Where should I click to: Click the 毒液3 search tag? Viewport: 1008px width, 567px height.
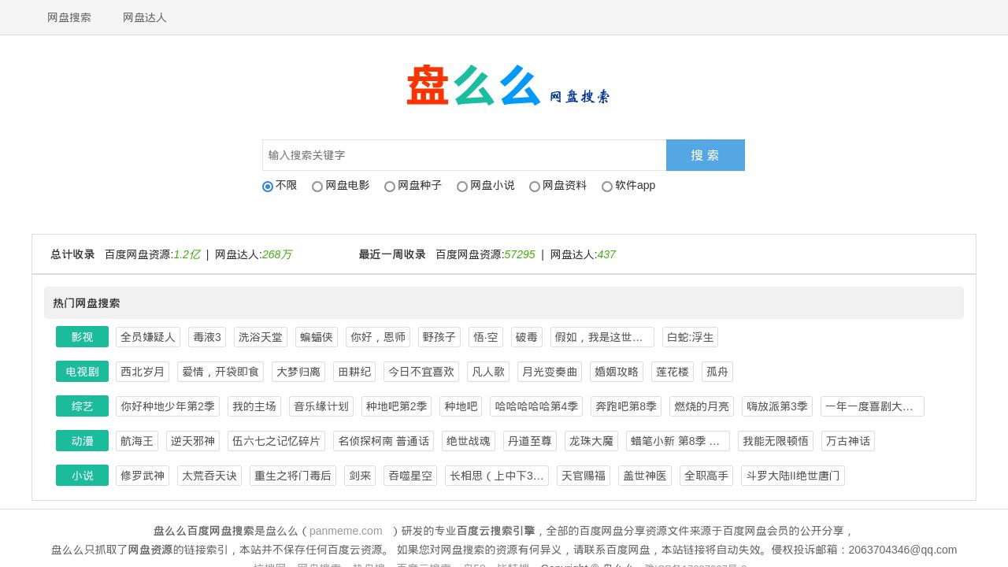207,337
